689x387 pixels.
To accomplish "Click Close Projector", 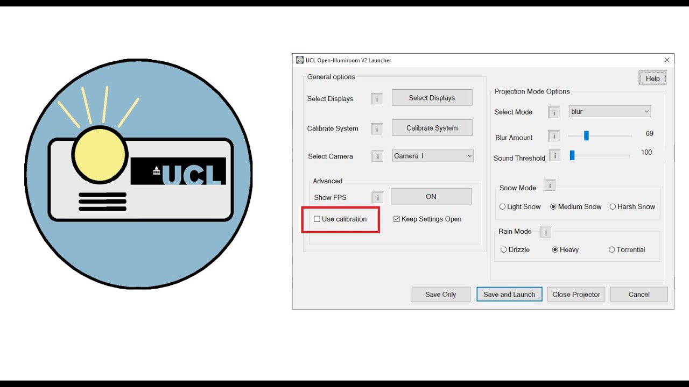I will (576, 294).
